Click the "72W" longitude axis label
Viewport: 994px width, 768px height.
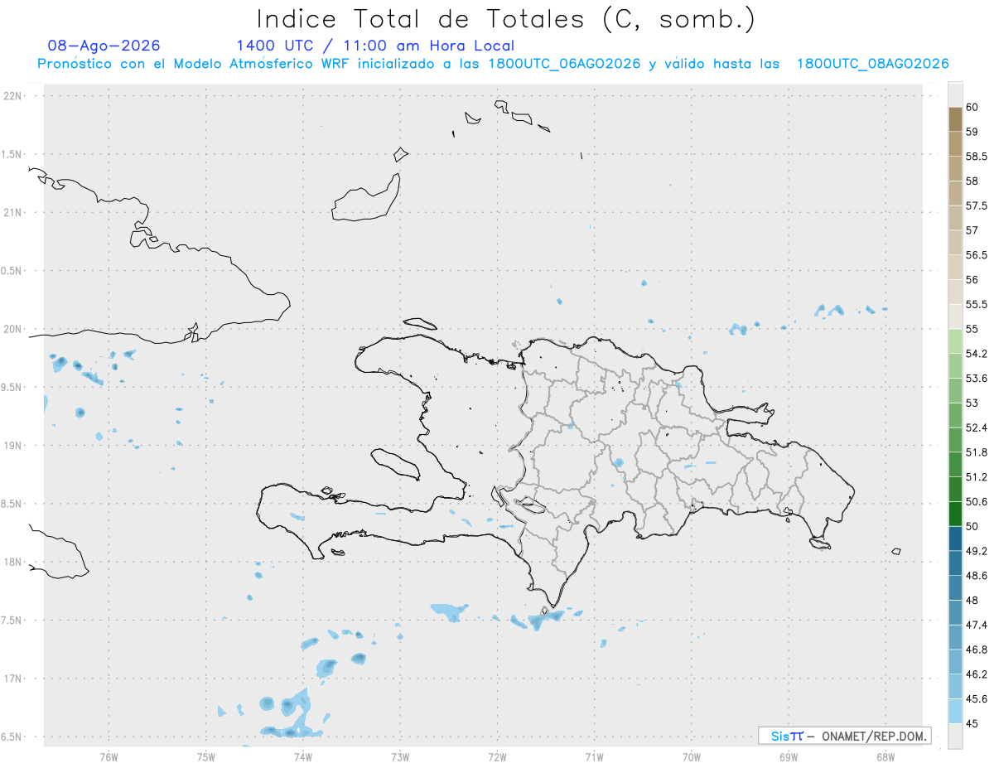tap(497, 756)
